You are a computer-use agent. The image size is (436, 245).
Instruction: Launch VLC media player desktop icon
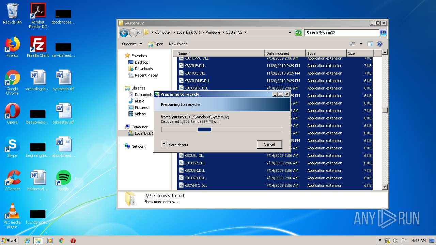tap(12, 216)
